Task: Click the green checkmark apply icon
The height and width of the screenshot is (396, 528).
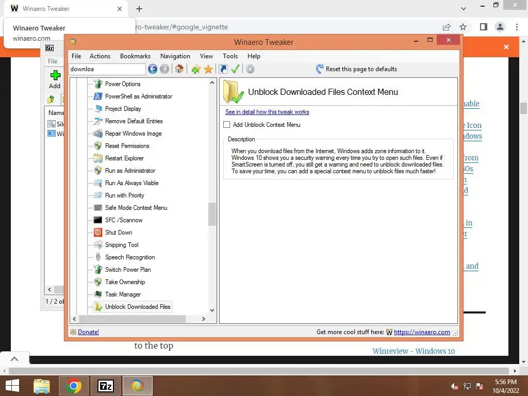Action: (x=235, y=69)
